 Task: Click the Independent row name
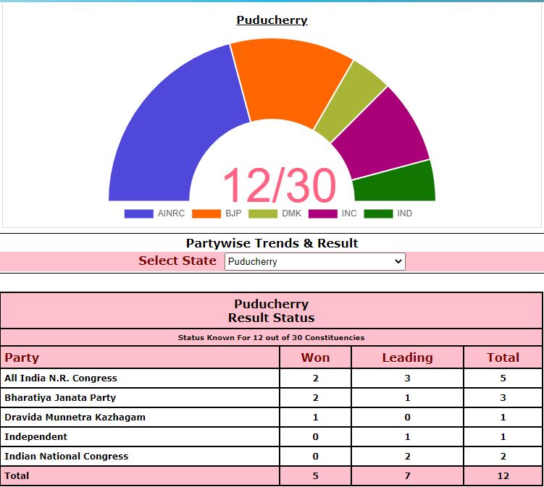coord(35,437)
